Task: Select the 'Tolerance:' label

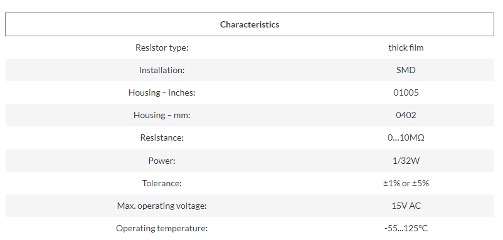Action: 162,183
